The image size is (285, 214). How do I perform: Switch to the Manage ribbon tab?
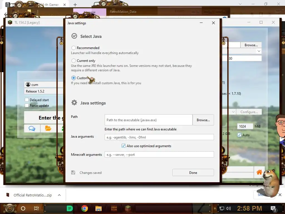tap(90, 12)
